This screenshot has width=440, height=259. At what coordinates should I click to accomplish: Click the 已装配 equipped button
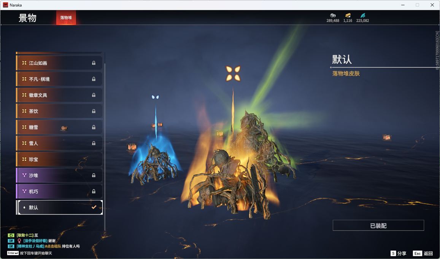pyautogui.click(x=378, y=225)
